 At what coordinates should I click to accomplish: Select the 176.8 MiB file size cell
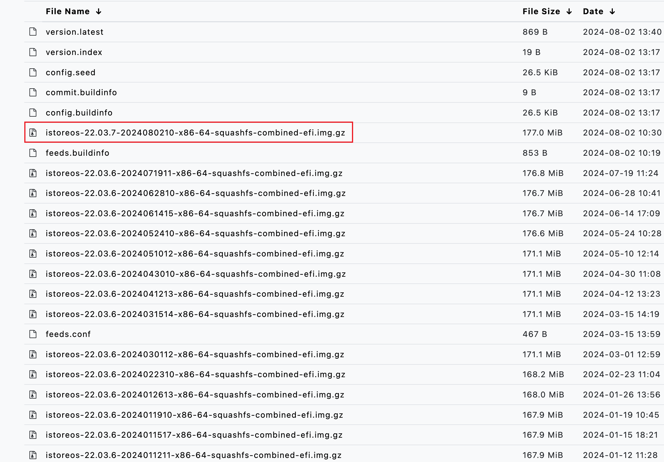(x=543, y=173)
